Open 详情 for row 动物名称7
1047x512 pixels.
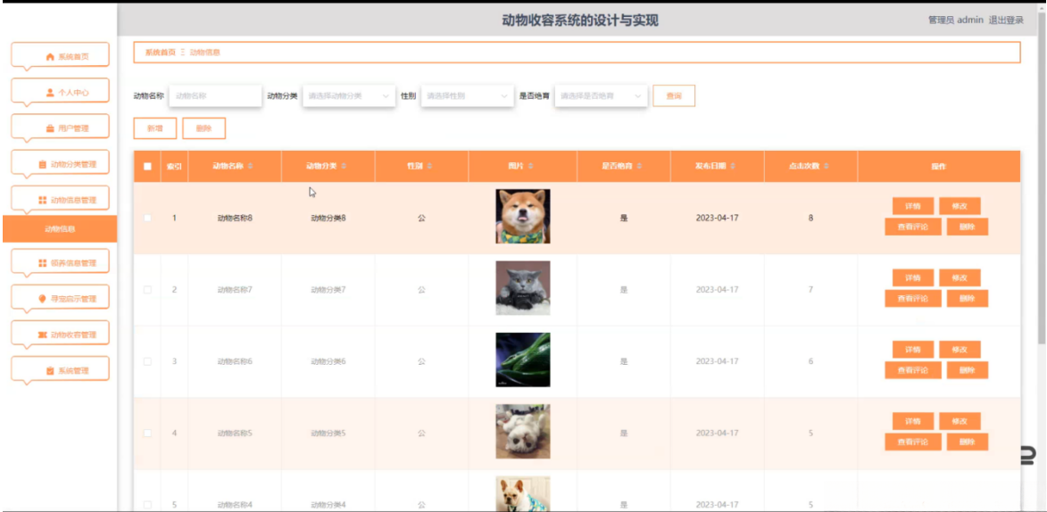913,277
